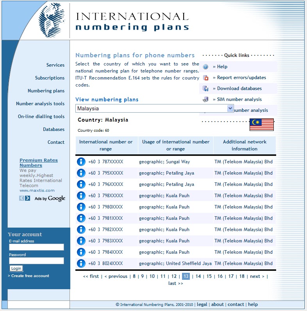Show previous Google ad with left arrow
Viewport: 307px width, 311px height.
pos(21,198)
